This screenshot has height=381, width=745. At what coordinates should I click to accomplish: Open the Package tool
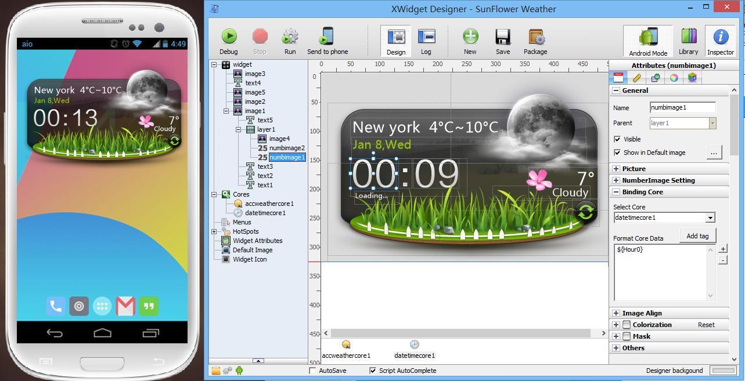[x=534, y=36]
